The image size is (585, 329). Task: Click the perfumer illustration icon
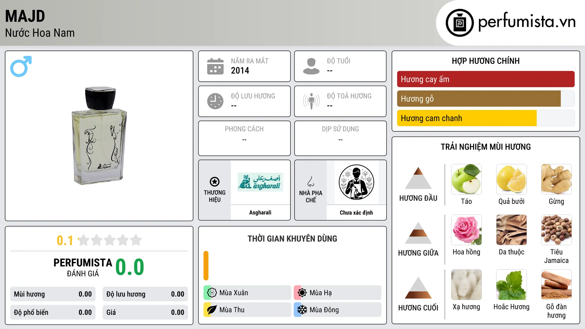click(x=356, y=182)
